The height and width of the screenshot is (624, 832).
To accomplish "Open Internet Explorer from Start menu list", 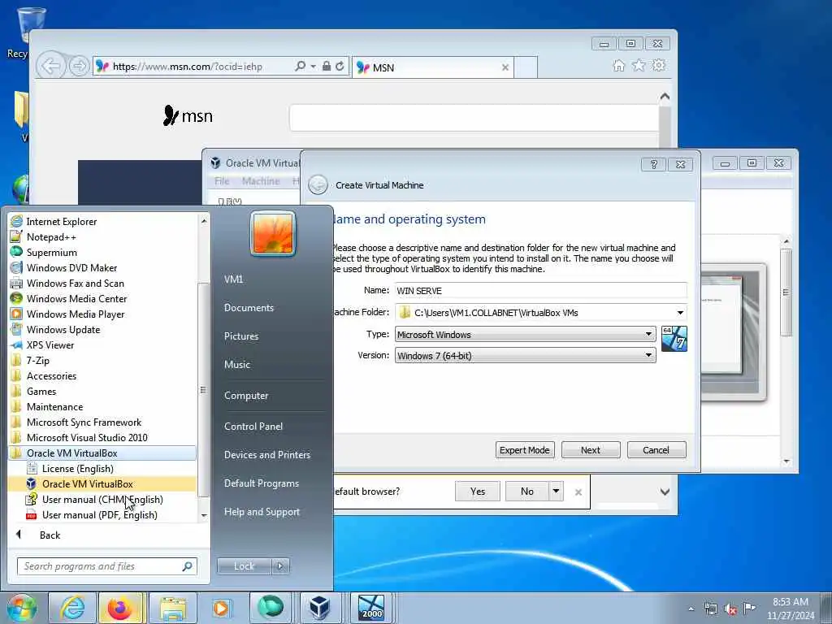I will coord(62,221).
